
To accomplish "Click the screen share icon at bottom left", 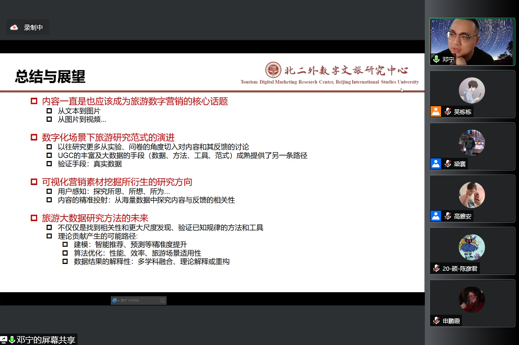I will tap(5, 340).
